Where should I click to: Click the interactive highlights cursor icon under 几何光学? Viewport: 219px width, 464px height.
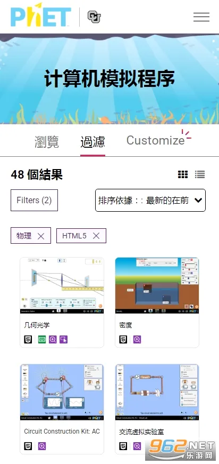[x=64, y=339]
